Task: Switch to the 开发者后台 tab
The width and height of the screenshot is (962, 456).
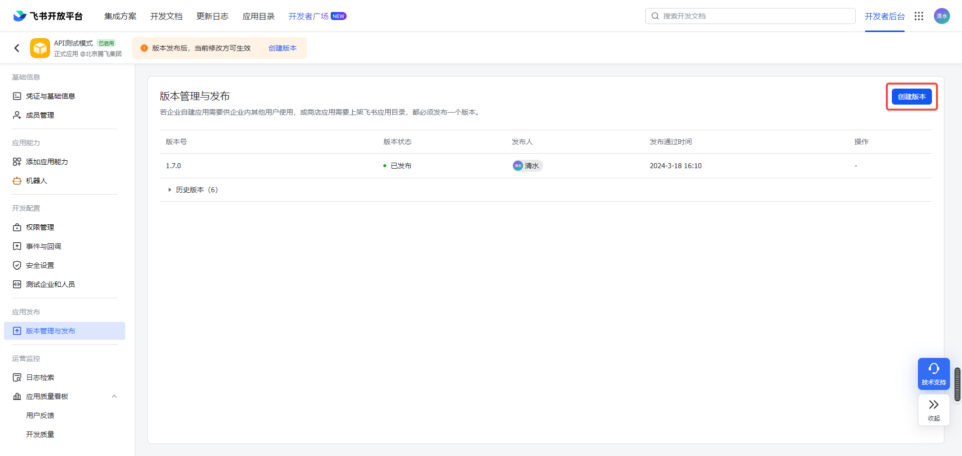Action: [884, 16]
